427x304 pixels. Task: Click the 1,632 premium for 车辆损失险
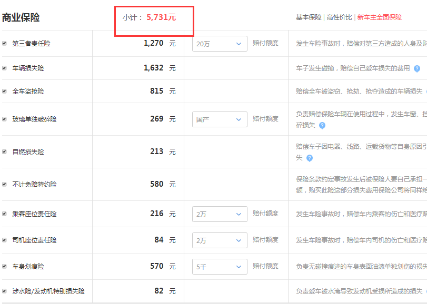tap(154, 68)
